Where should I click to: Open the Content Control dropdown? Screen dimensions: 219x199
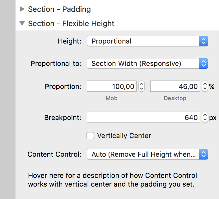point(143,155)
